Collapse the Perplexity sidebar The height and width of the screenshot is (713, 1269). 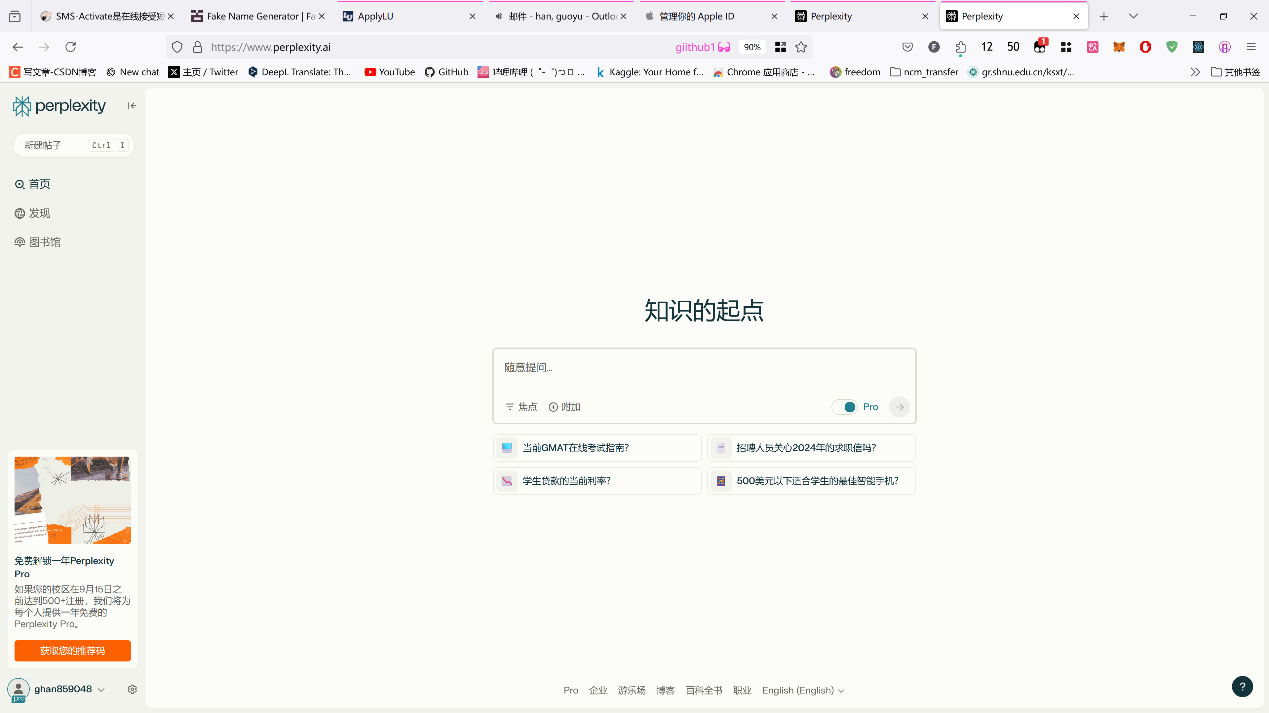click(132, 106)
